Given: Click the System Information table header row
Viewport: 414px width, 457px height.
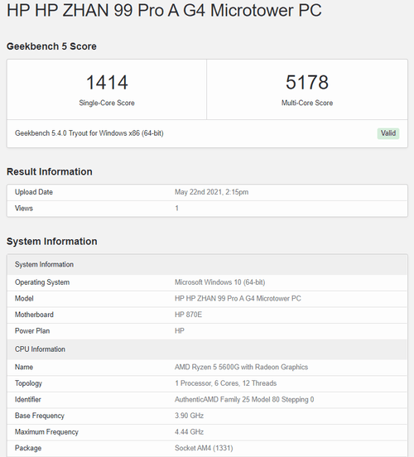Looking at the screenshot, I should point(207,265).
